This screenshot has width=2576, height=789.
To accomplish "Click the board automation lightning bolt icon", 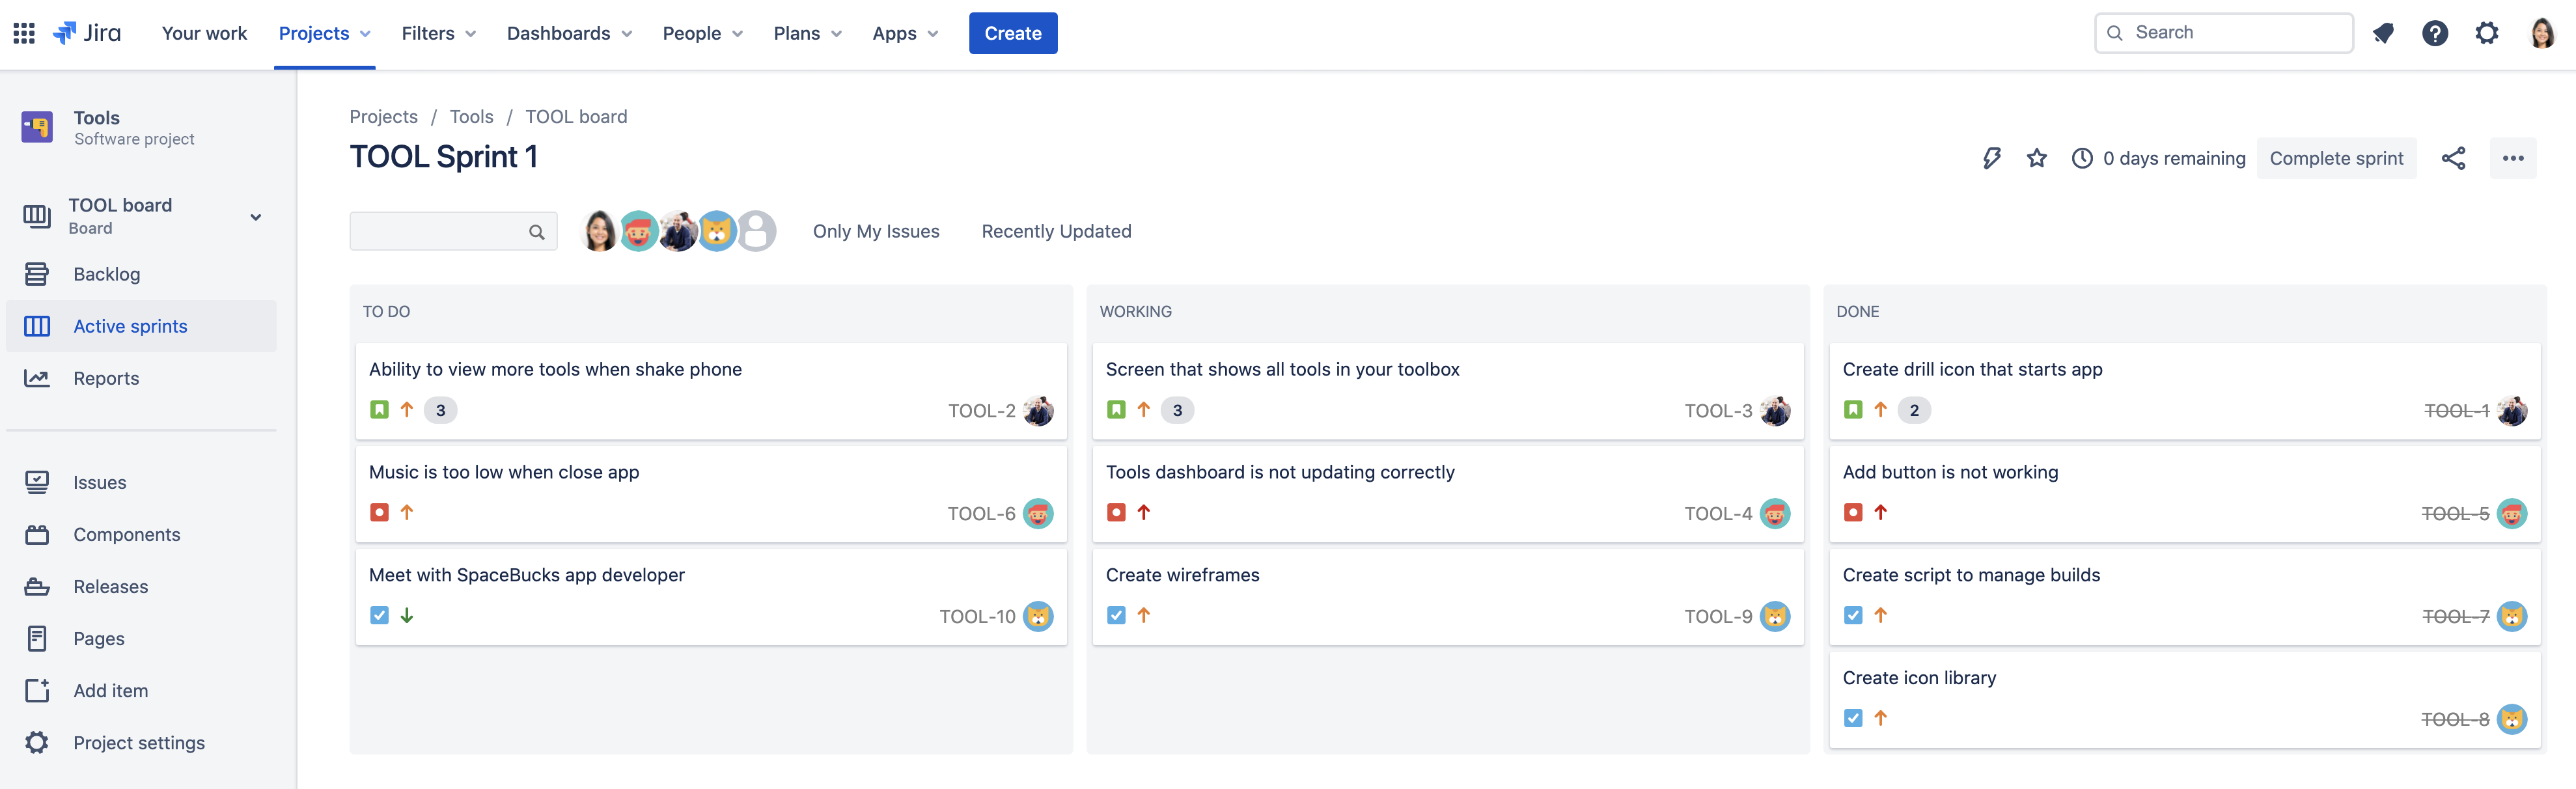I will pyautogui.click(x=1991, y=158).
